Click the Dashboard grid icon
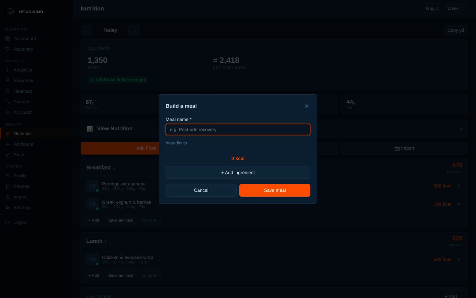Viewport: 476px width, 298px height. coord(8,39)
